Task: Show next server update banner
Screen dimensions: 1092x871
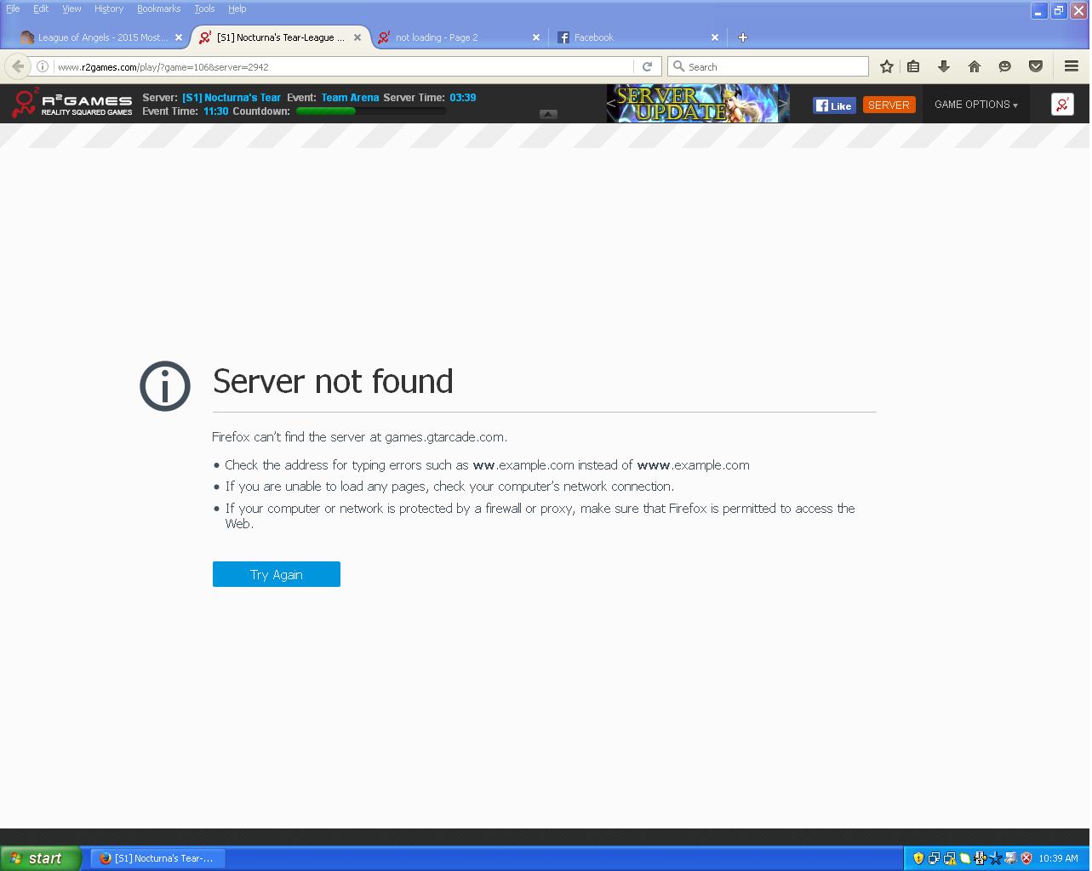Action: point(783,104)
